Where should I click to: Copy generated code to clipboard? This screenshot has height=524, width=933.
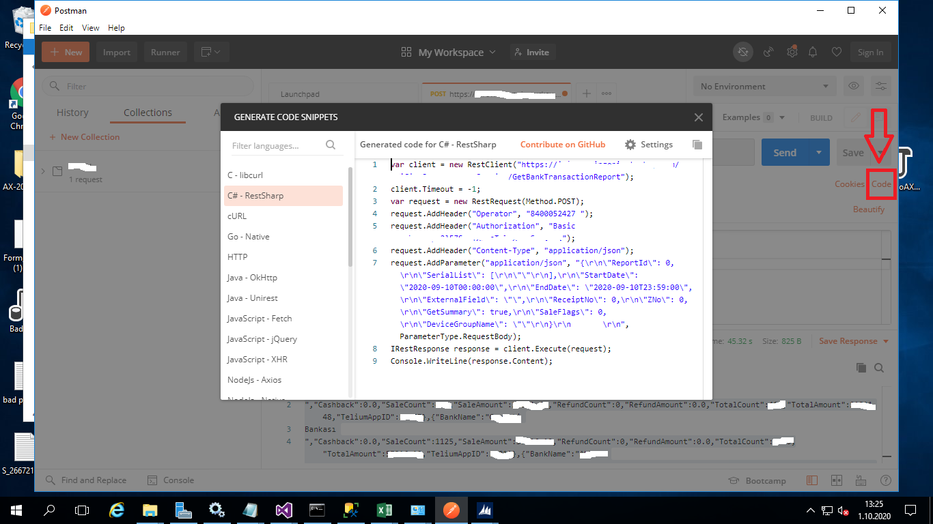click(x=697, y=145)
